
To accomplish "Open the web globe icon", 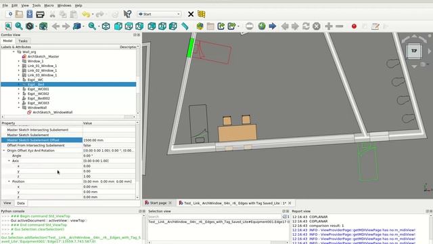I will pyautogui.click(x=262, y=26).
